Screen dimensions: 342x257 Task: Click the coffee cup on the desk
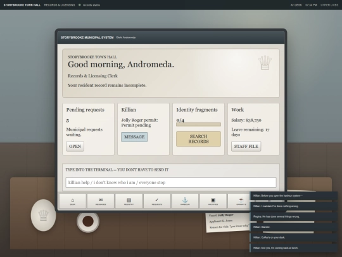click(x=88, y=221)
